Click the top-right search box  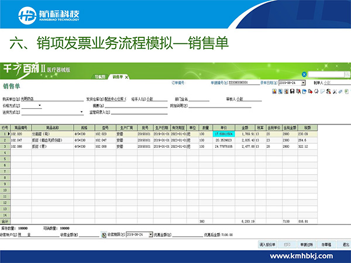(x=326, y=74)
